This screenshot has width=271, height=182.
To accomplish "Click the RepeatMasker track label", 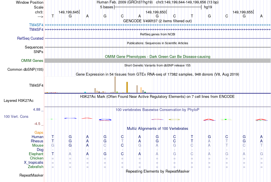I will (x=31, y=175).
